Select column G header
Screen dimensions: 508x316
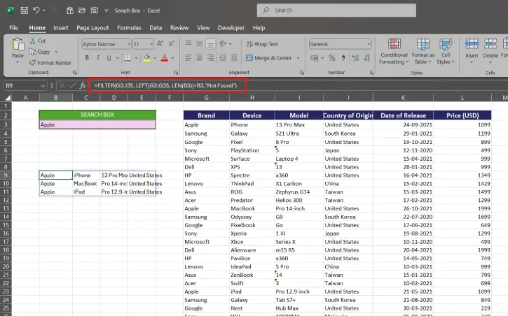tap(207, 98)
